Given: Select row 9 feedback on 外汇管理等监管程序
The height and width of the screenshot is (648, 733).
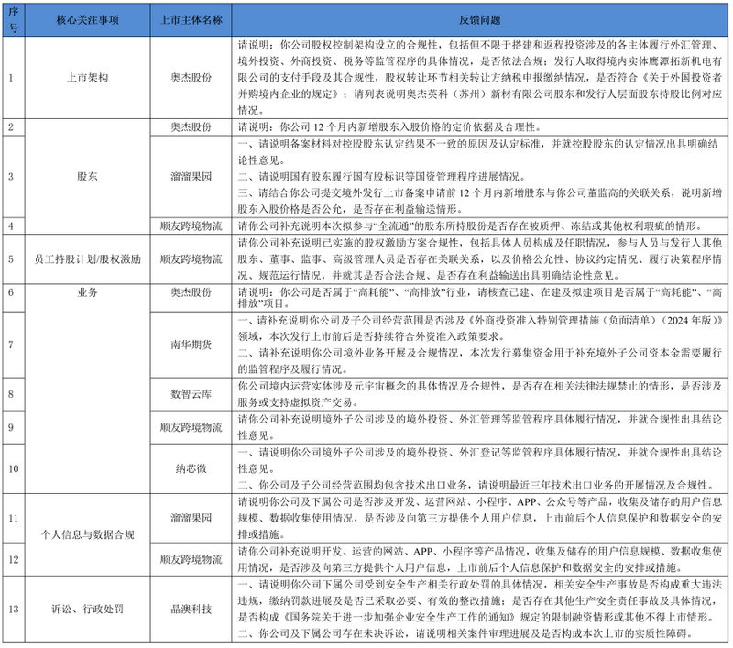Looking at the screenshot, I should click(479, 427).
